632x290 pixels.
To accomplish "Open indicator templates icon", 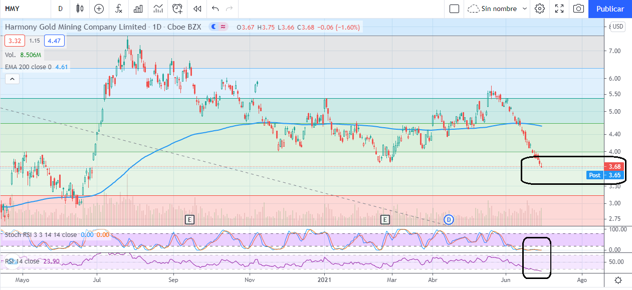I will (158, 9).
